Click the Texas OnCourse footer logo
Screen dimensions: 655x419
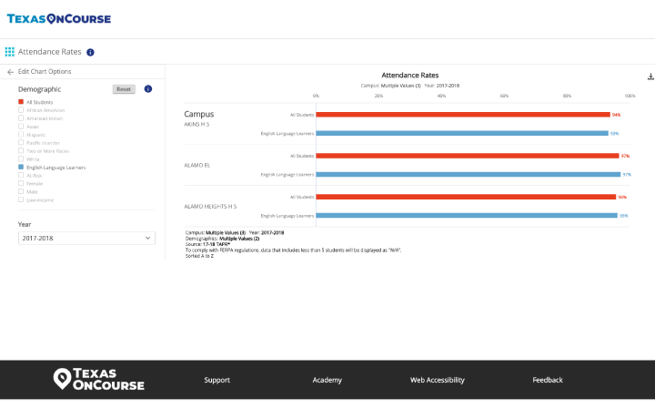[98, 380]
